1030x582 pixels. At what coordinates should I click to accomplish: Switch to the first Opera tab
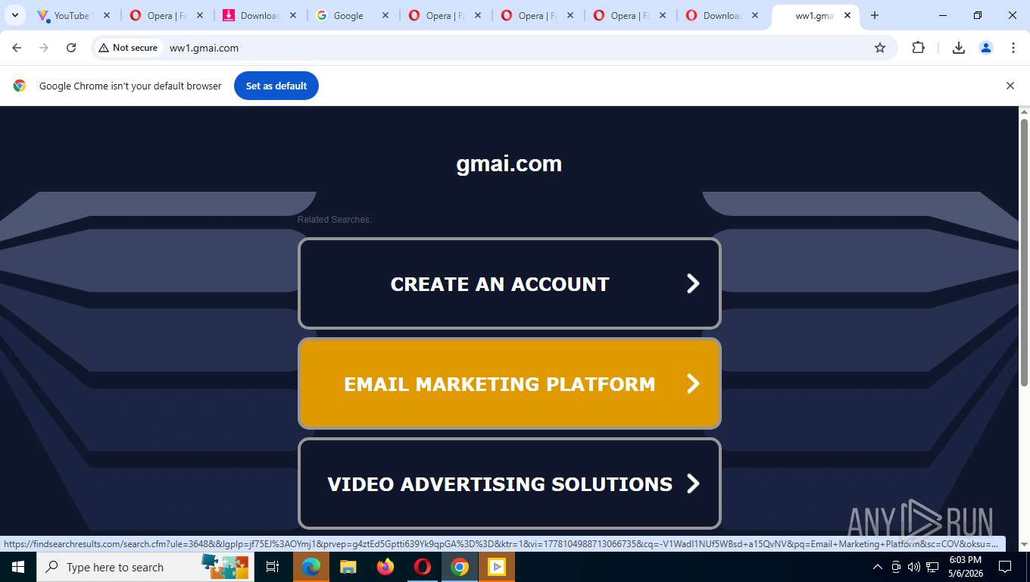coord(162,15)
